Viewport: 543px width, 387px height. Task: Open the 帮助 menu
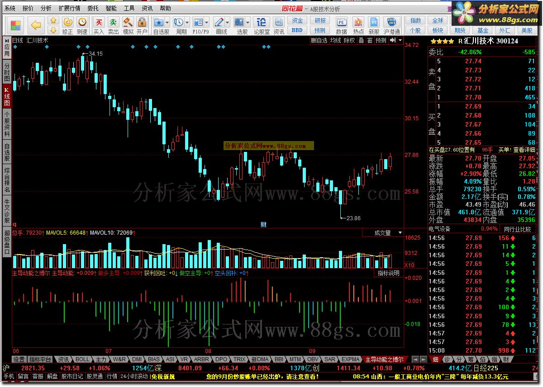coord(166,8)
